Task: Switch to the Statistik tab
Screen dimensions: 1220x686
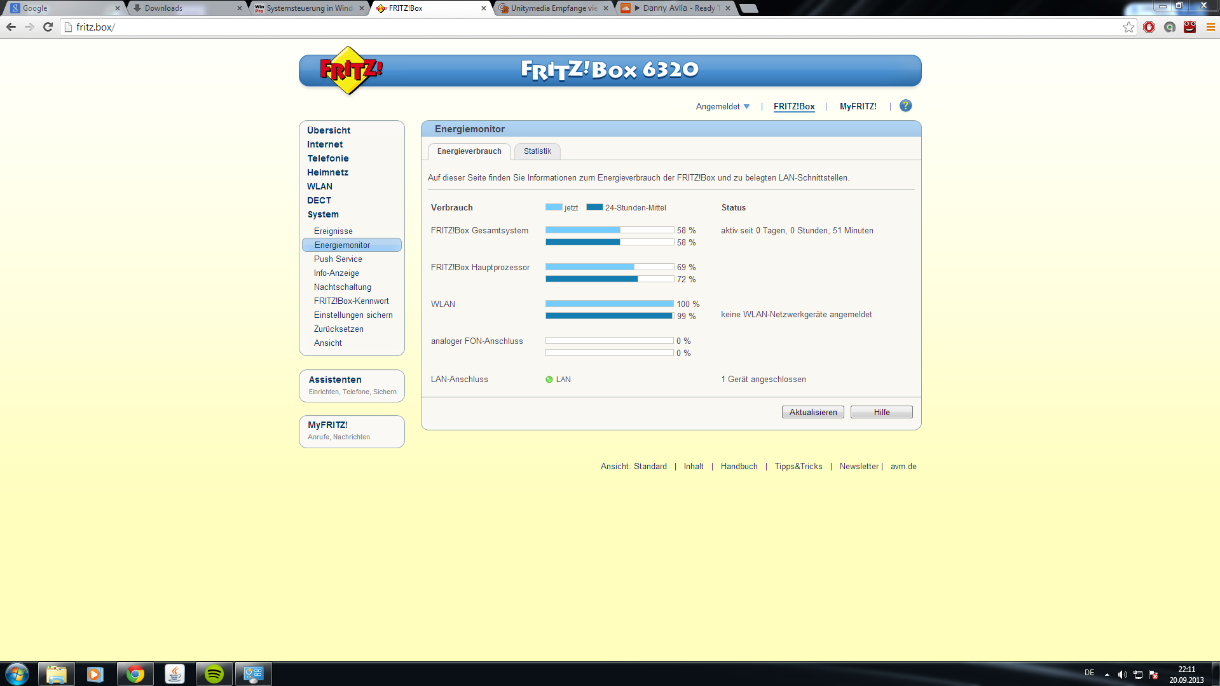Action: point(537,151)
